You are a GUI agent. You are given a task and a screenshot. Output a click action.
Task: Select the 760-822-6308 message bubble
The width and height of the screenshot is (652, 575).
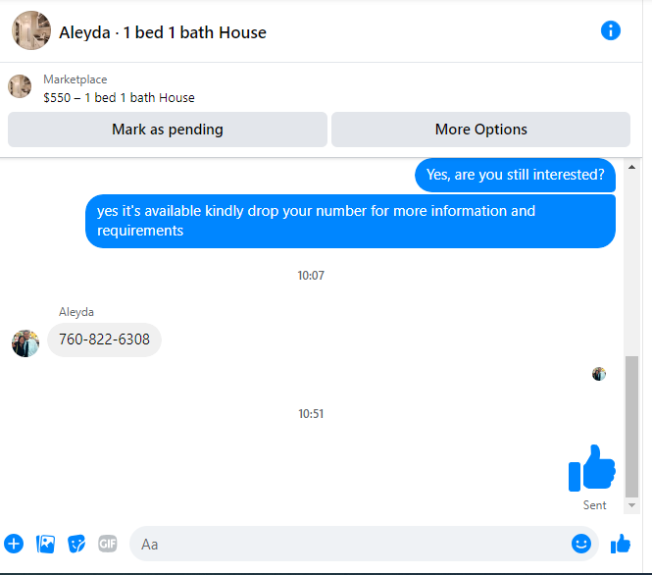pyautogui.click(x=104, y=340)
